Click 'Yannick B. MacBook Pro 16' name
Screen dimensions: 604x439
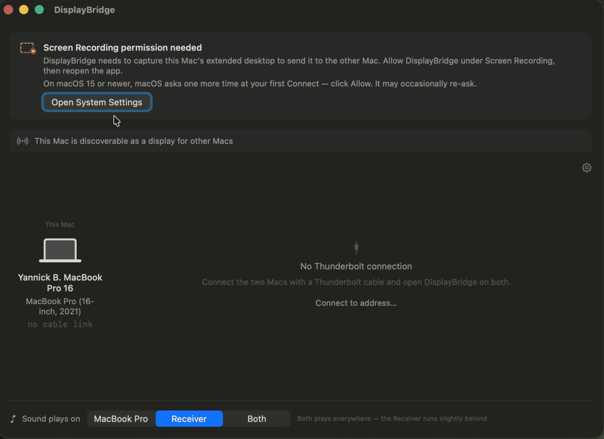(60, 283)
